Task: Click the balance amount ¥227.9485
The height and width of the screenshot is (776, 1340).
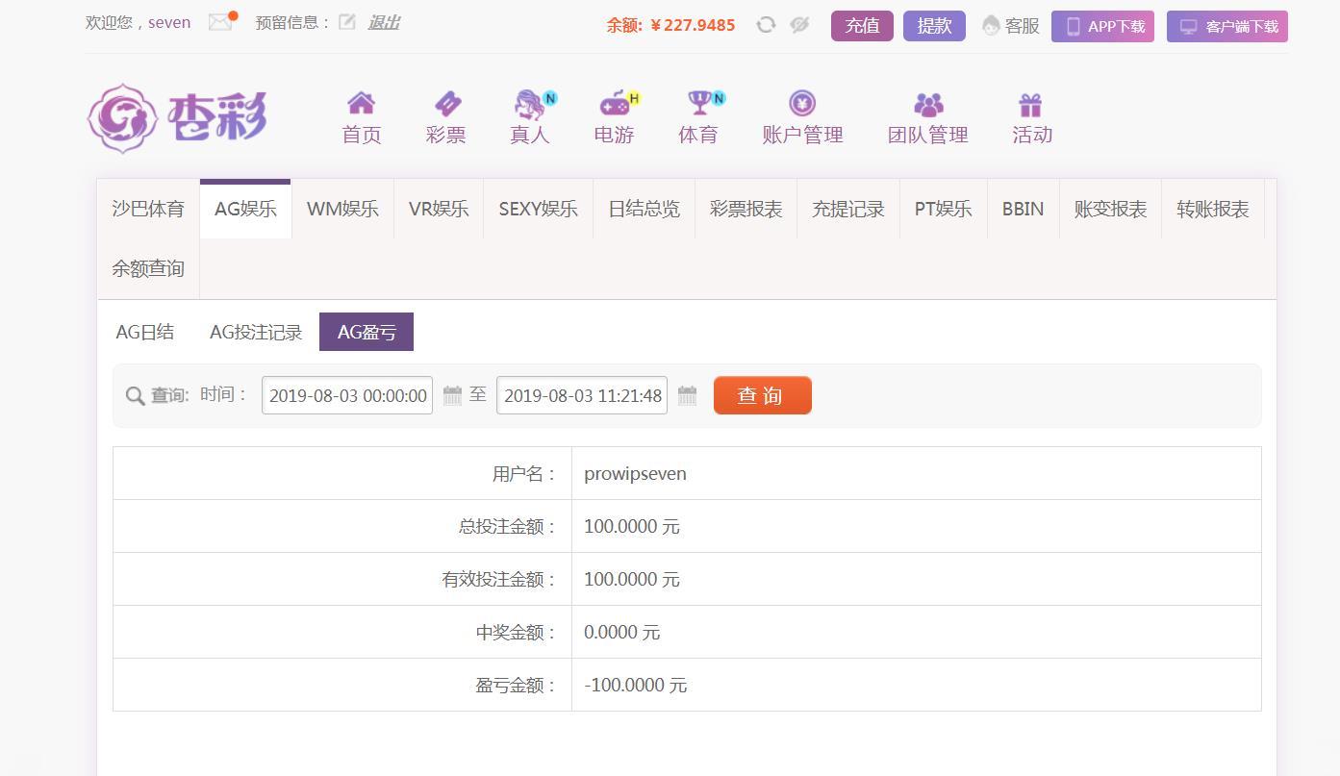Action: [693, 25]
